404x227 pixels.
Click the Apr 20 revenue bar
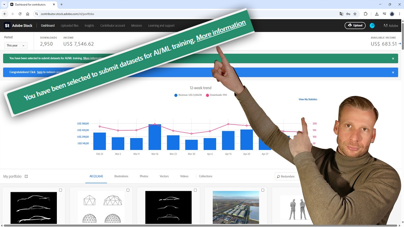[x=247, y=140]
